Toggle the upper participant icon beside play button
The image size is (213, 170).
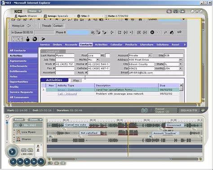click(x=38, y=146)
